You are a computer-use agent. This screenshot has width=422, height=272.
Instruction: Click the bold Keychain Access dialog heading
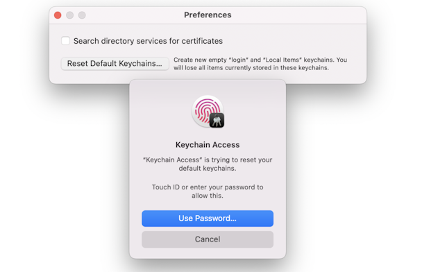[208, 145]
